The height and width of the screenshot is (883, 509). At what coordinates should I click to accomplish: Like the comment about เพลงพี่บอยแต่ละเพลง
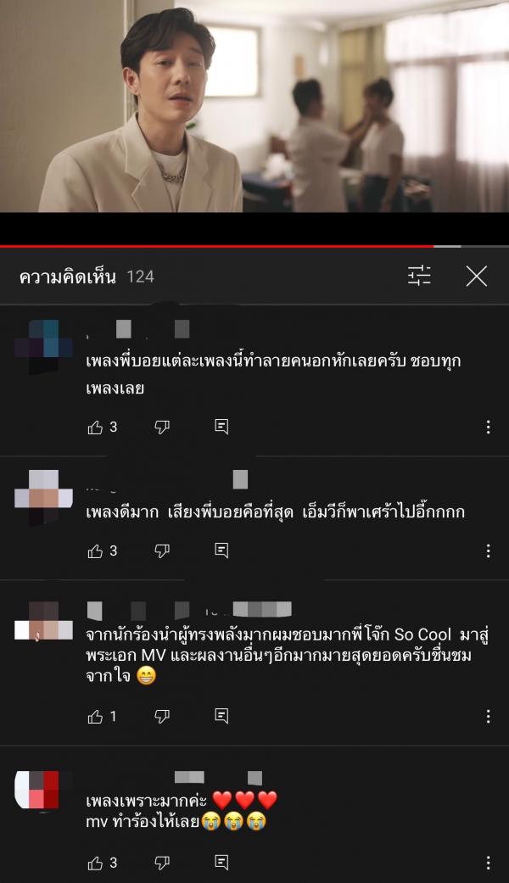point(95,428)
